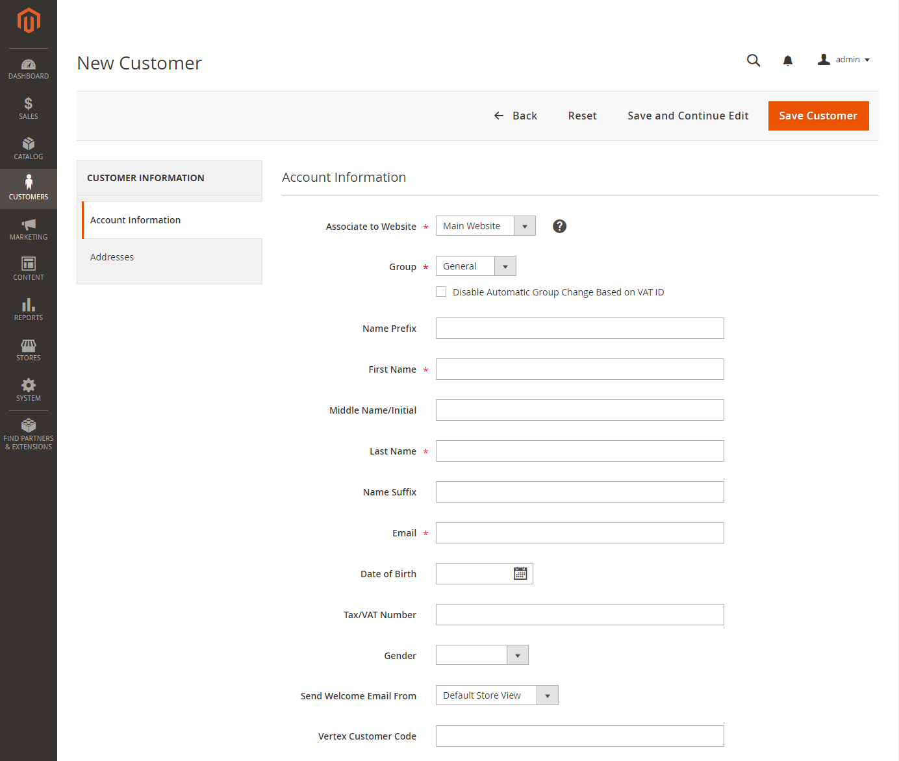Viewport: 899px width, 761px height.
Task: Open the Group dropdown showing General
Action: (476, 266)
